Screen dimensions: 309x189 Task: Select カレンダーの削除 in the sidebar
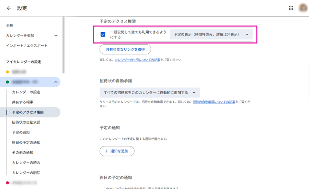pyautogui.click(x=26, y=173)
